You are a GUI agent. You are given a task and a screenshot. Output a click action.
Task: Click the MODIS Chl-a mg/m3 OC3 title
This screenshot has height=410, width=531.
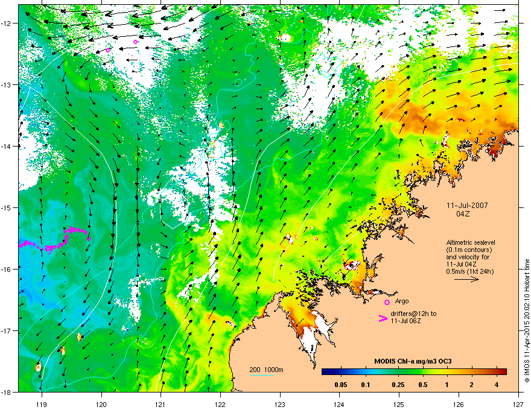click(413, 361)
